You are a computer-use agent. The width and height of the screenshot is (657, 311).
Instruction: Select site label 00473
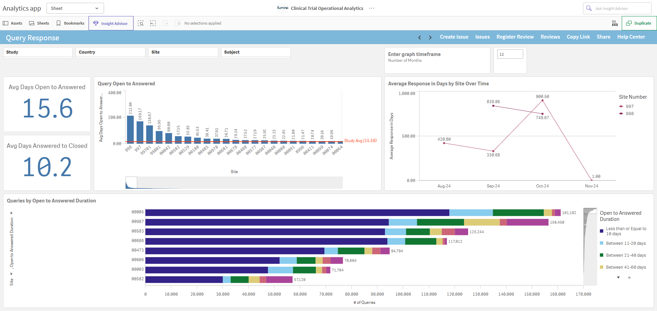coord(138,251)
